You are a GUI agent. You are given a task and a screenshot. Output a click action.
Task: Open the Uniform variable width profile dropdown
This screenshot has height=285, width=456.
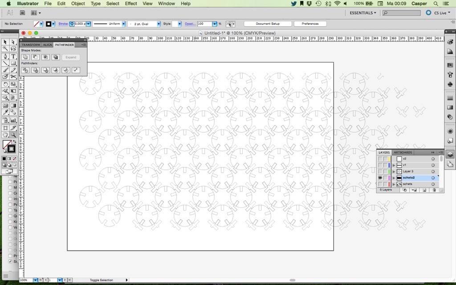pyautogui.click(x=124, y=24)
